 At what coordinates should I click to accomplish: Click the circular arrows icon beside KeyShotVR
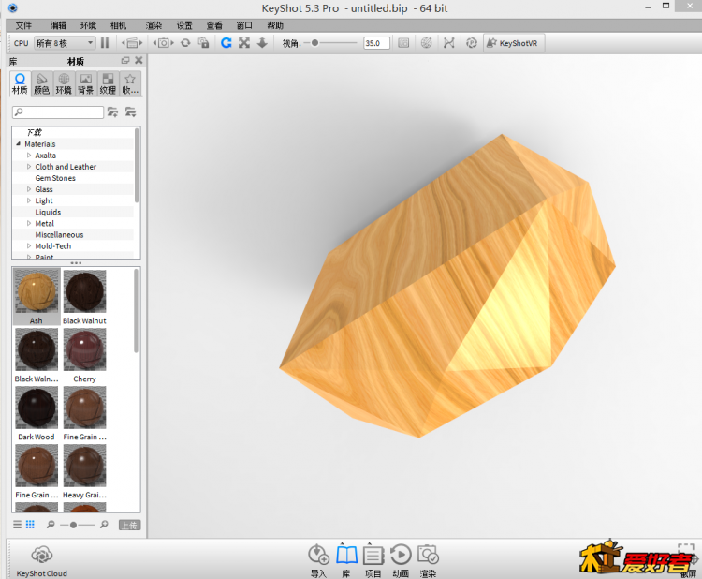click(472, 43)
